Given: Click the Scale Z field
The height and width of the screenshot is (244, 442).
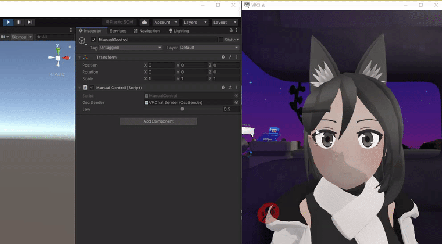Looking at the screenshot, I should pyautogui.click(x=226, y=79).
